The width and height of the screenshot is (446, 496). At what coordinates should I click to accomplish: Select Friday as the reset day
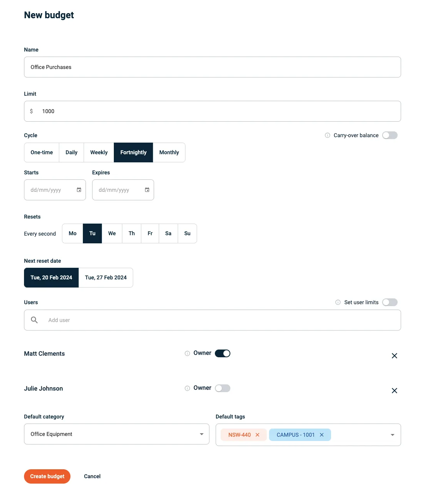(150, 233)
